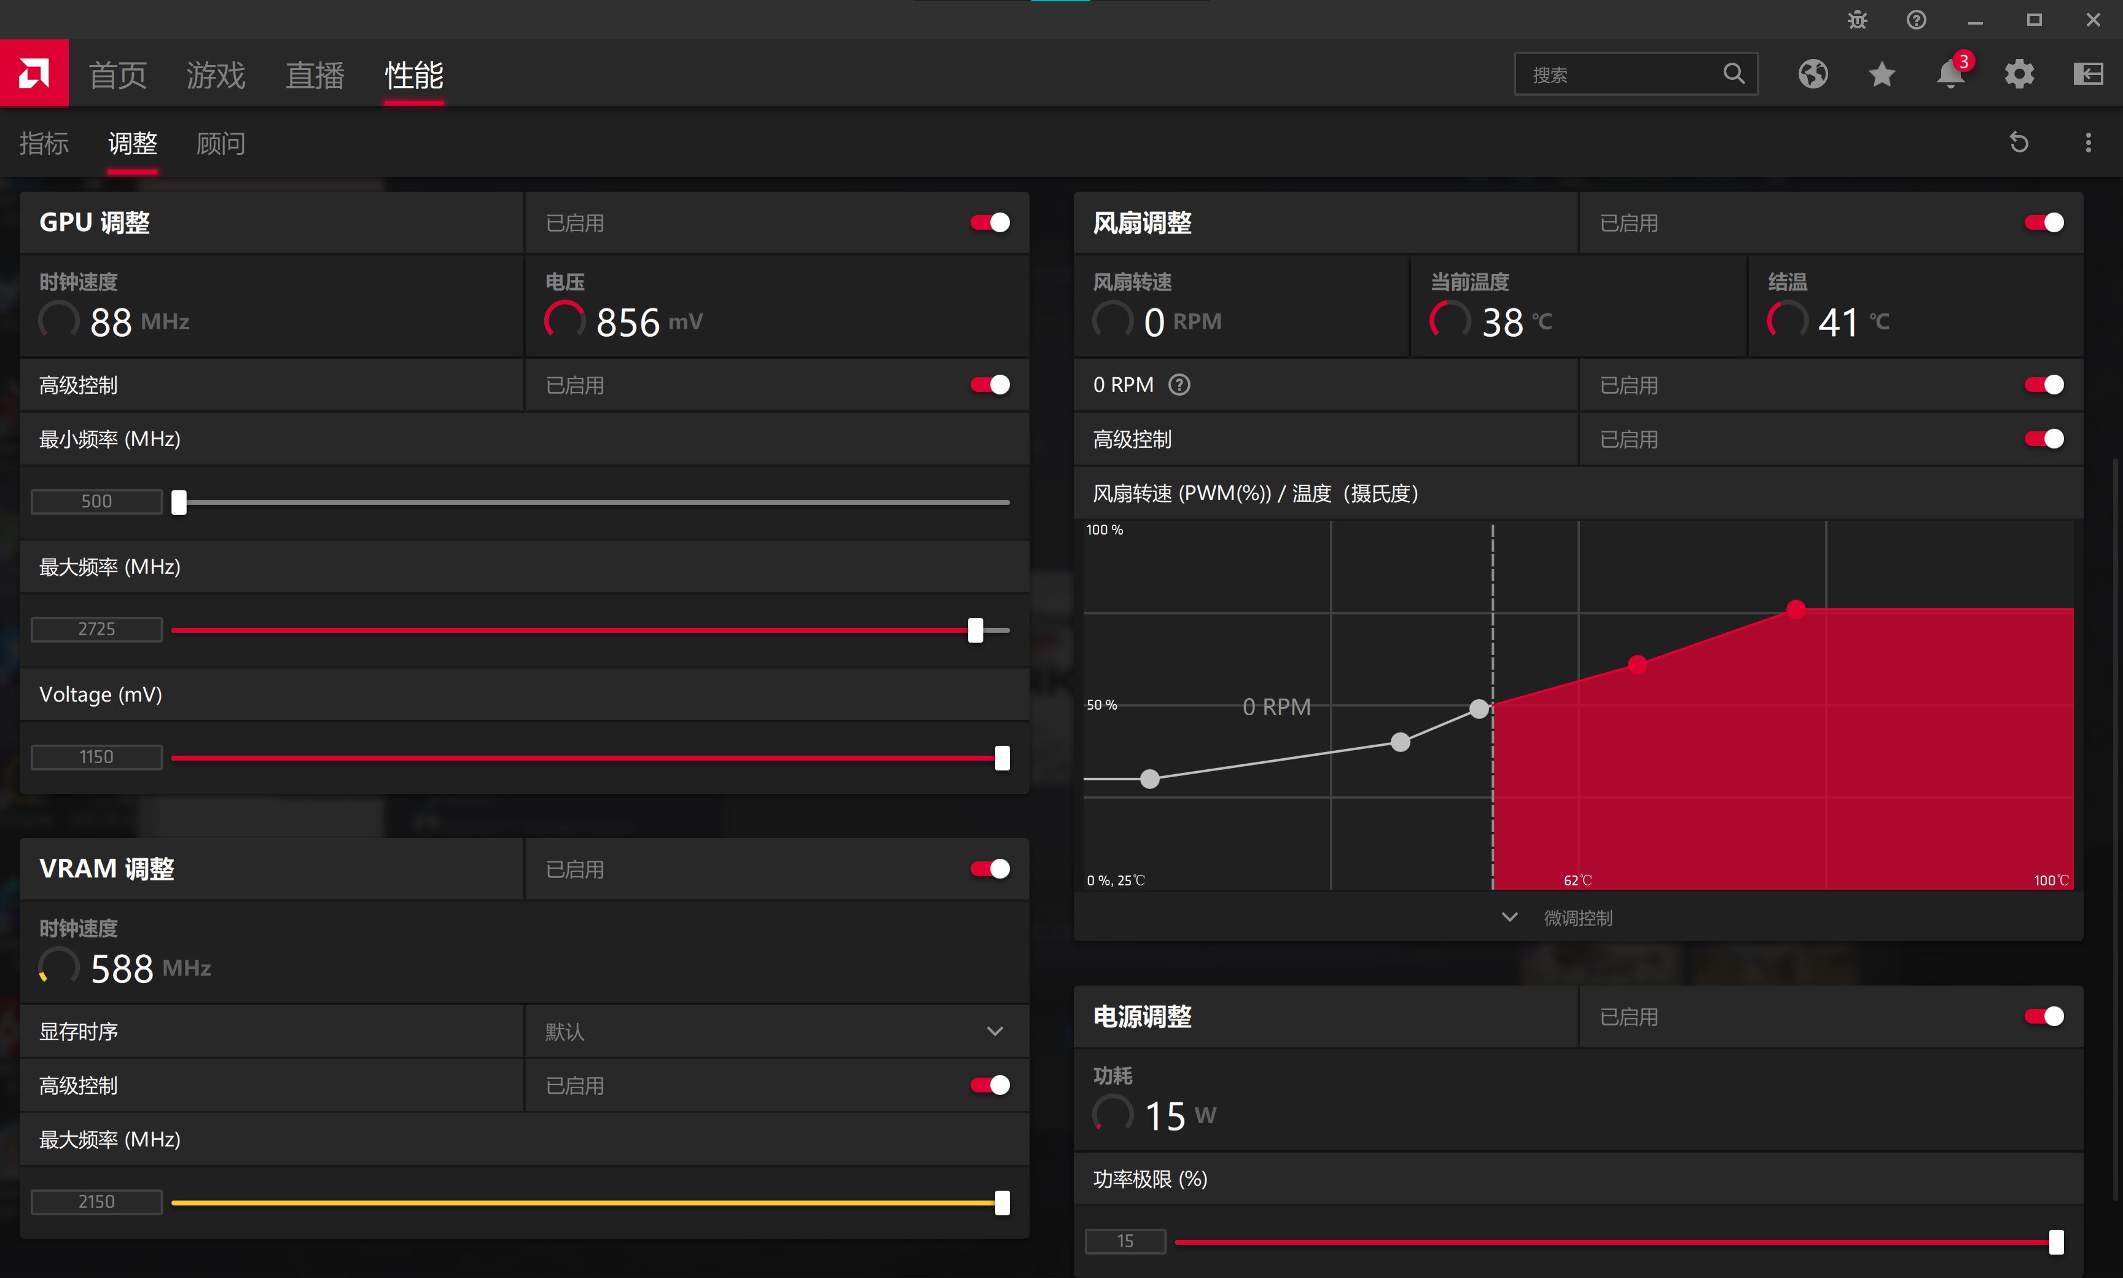
Task: Click the Voltage 1150 value field
Action: (96, 757)
